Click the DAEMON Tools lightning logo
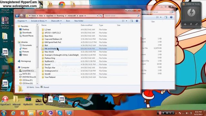This screenshot has width=206, height=116. 191,13
